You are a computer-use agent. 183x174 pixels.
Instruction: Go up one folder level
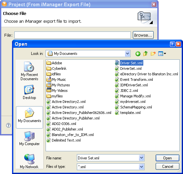tap(146, 54)
